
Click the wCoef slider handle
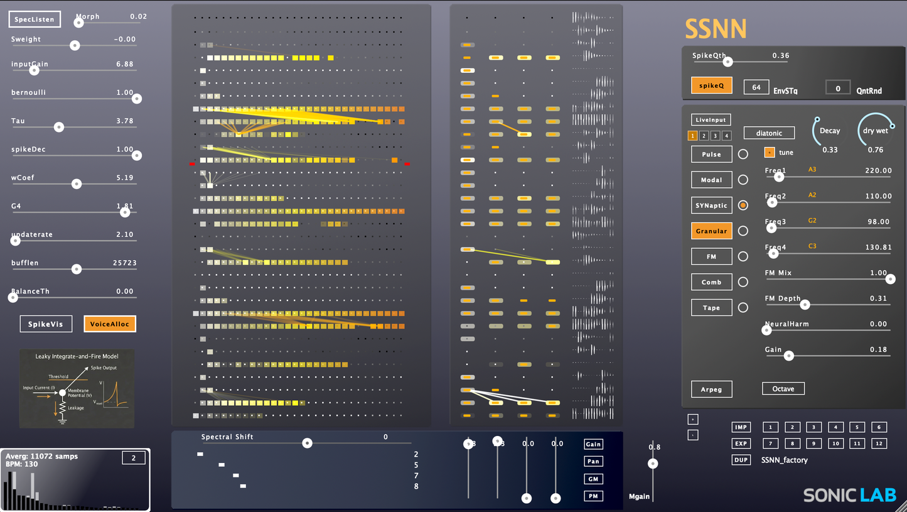(x=77, y=184)
